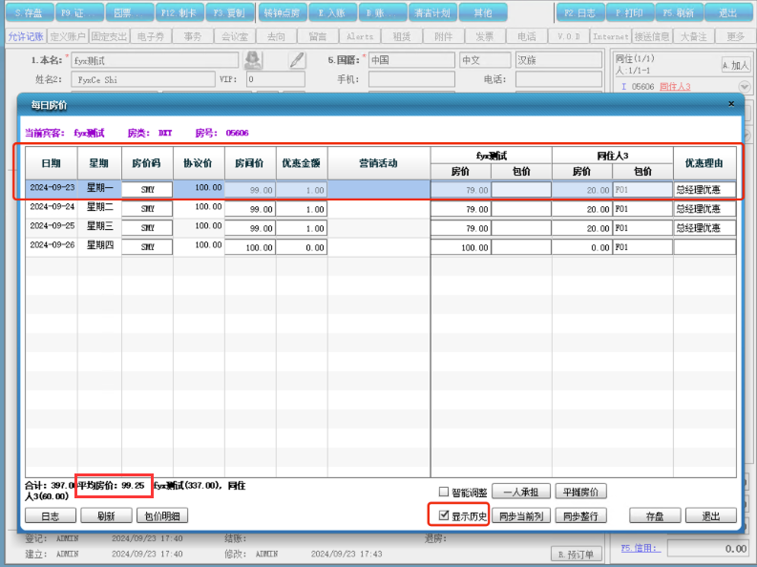Click the P.打印 toolbar button
Screen dimensions: 757x567
(x=630, y=12)
